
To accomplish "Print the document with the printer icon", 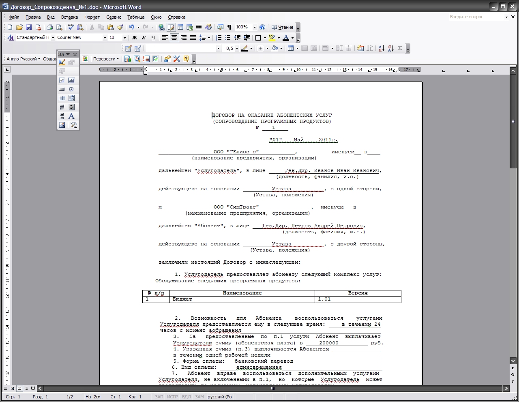I will (49, 27).
